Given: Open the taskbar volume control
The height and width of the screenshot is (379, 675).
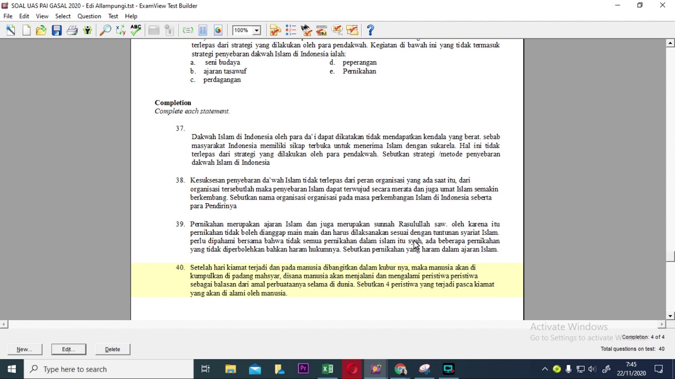Looking at the screenshot, I should pos(592,369).
